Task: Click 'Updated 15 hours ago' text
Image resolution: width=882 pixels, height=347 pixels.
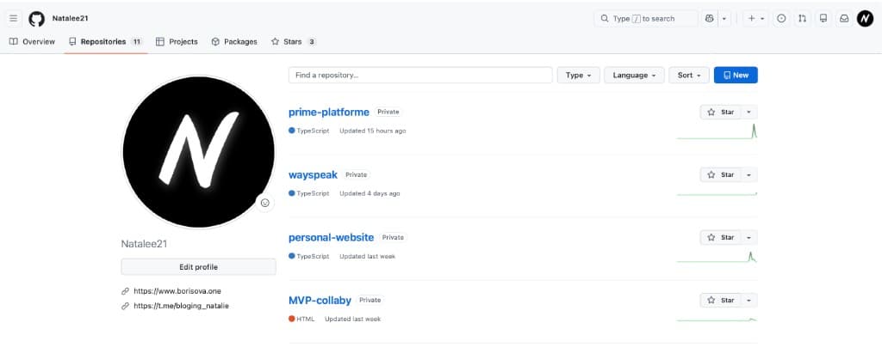Action: point(373,131)
